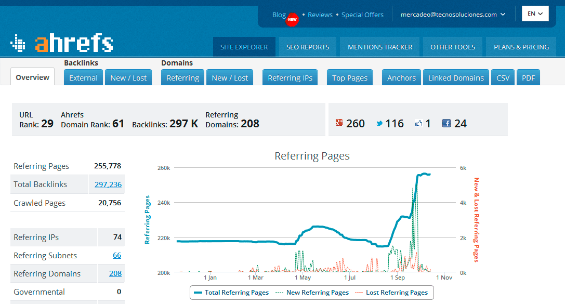Click the Backlinks 297 K summary value

tap(184, 124)
